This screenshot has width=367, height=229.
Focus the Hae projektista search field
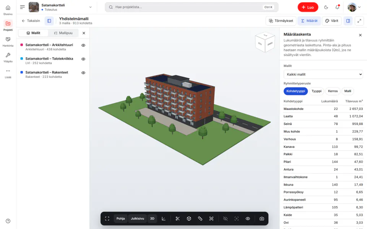(x=192, y=7)
